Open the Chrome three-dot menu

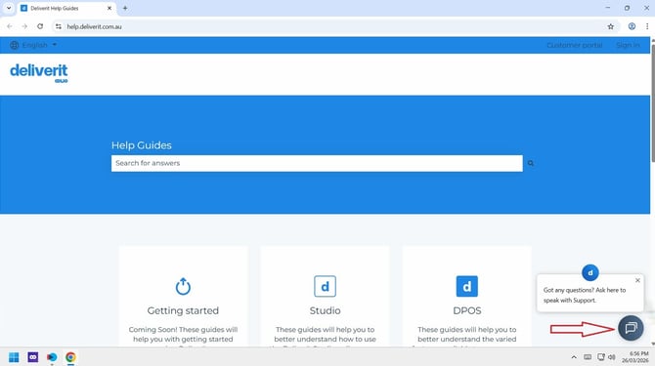pos(647,26)
